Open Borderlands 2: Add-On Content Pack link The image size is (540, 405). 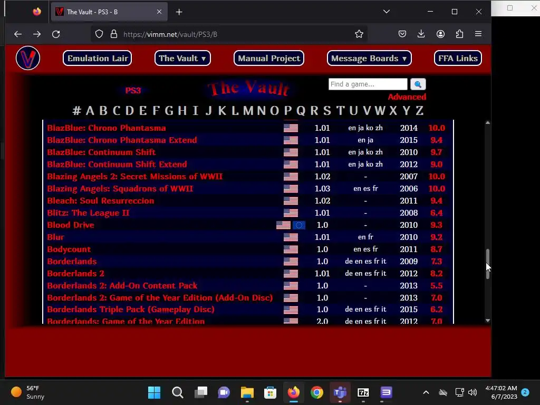pos(122,285)
